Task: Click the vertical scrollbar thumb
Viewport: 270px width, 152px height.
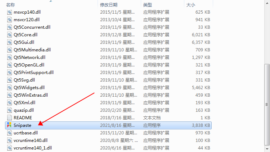Action: [x=267, y=105]
